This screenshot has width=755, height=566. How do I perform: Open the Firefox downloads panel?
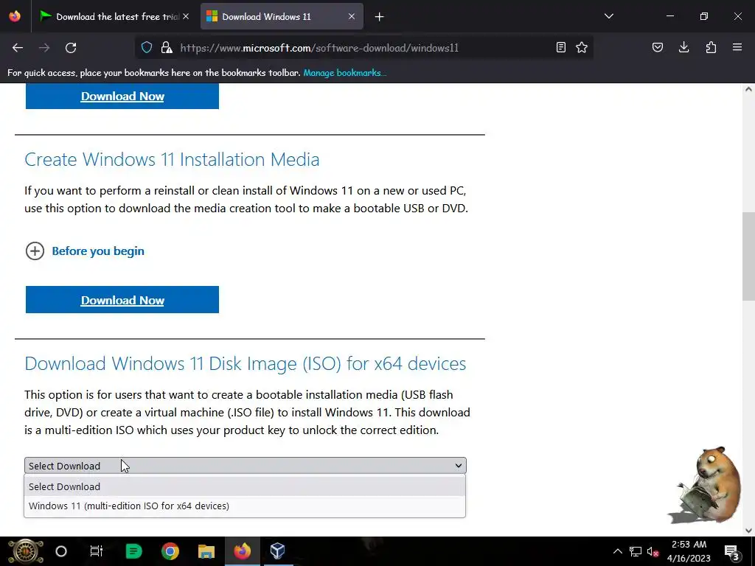coord(683,47)
